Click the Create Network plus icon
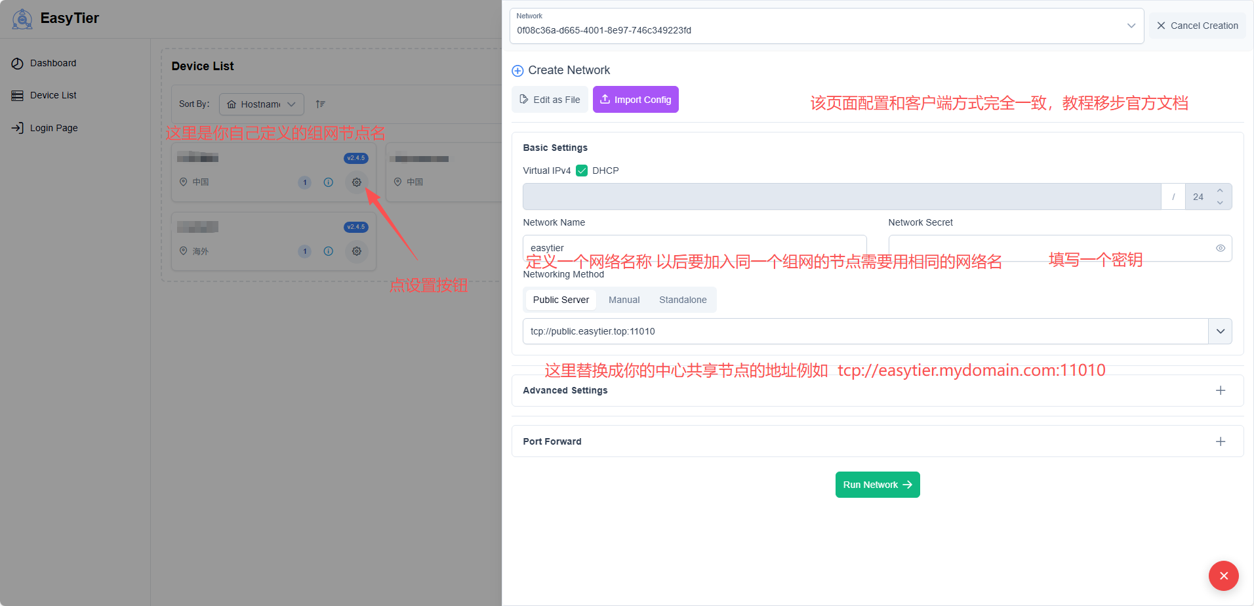The image size is (1254, 606). coord(517,71)
